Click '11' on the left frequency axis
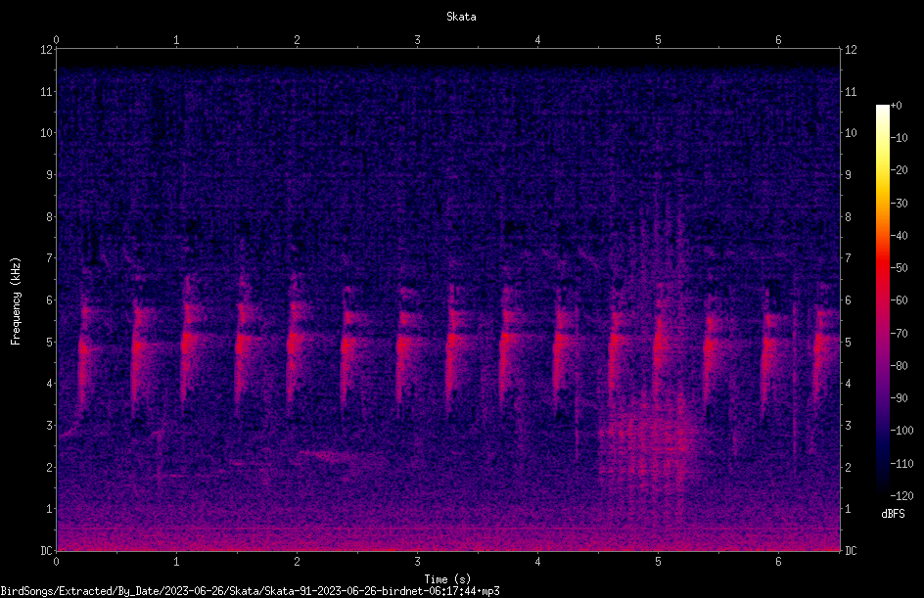This screenshot has width=924, height=598. click(x=47, y=91)
